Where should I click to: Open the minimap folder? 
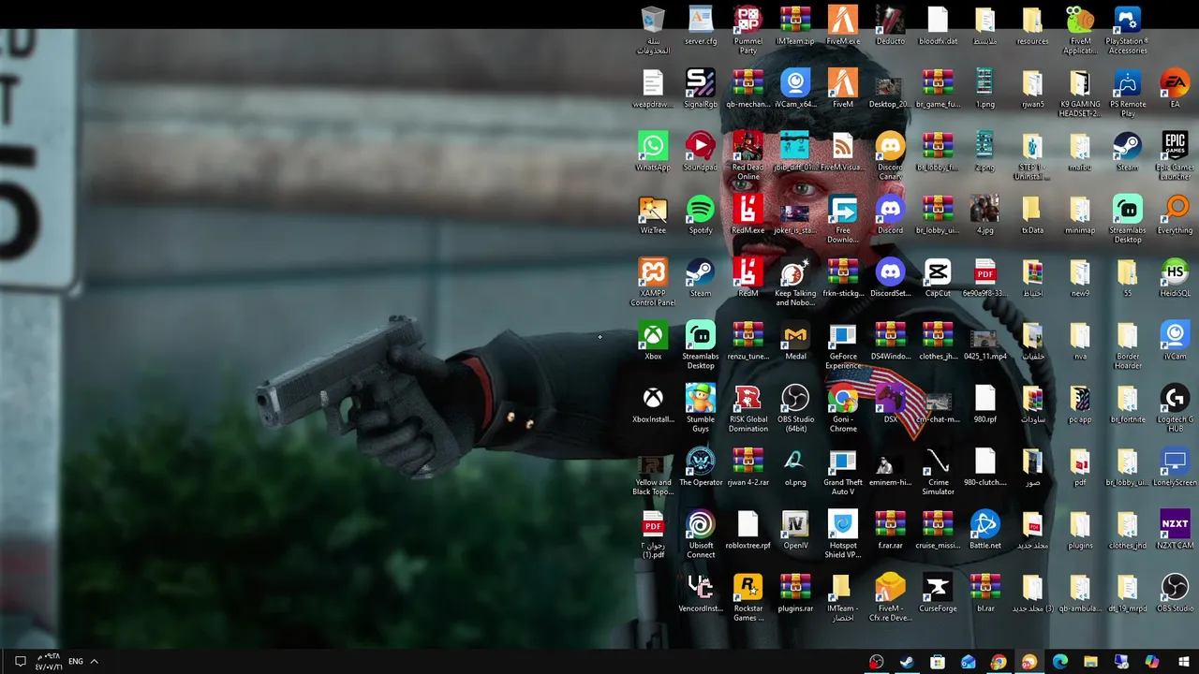tap(1080, 214)
